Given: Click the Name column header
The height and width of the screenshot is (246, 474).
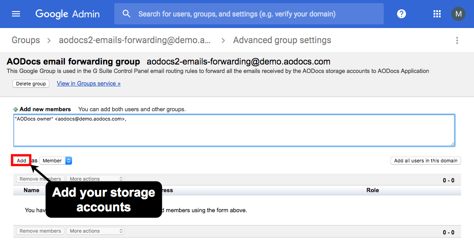Looking at the screenshot, I should [32, 190].
